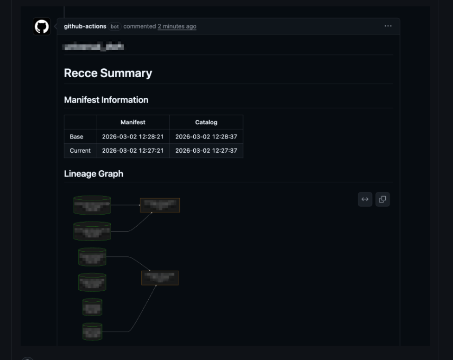453x360 pixels.
Task: Click the Lineage Graph section heading
Action: point(93,173)
